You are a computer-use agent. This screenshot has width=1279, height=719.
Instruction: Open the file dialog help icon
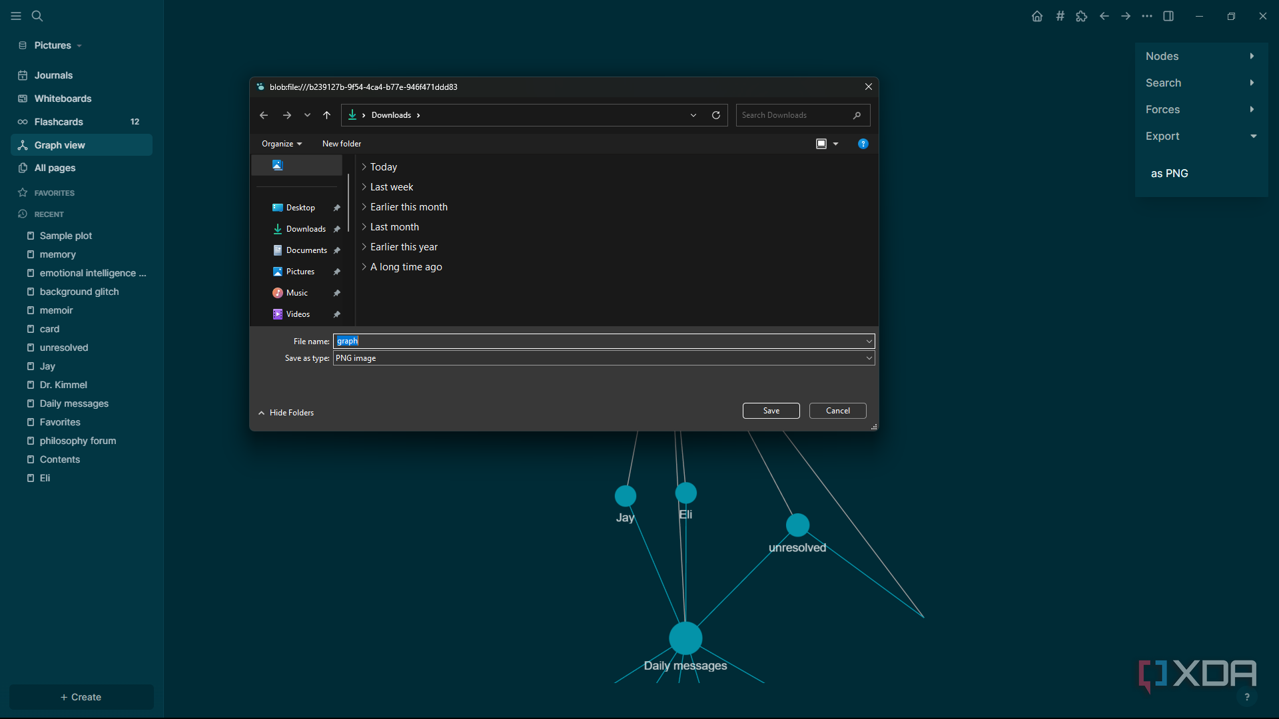tap(863, 144)
